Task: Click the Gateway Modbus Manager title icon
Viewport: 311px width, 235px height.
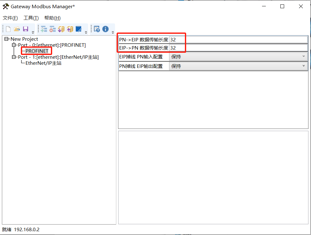Action: [6, 6]
